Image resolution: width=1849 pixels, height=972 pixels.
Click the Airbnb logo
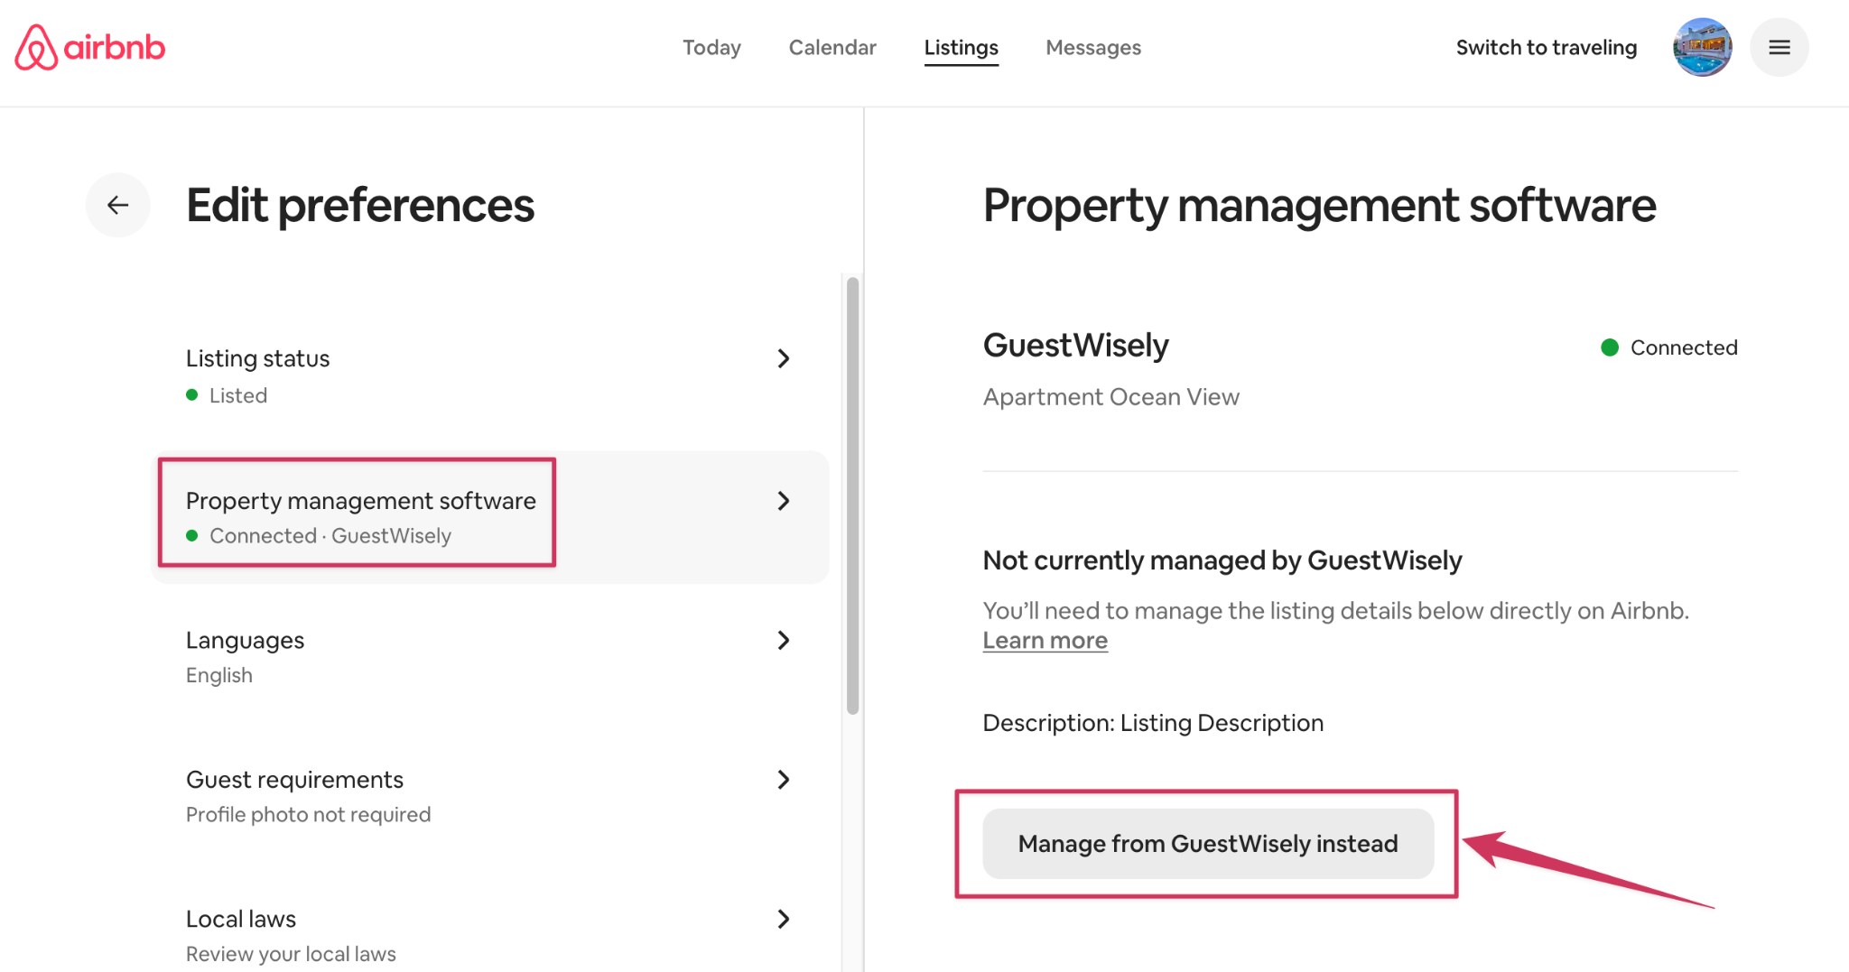[90, 47]
